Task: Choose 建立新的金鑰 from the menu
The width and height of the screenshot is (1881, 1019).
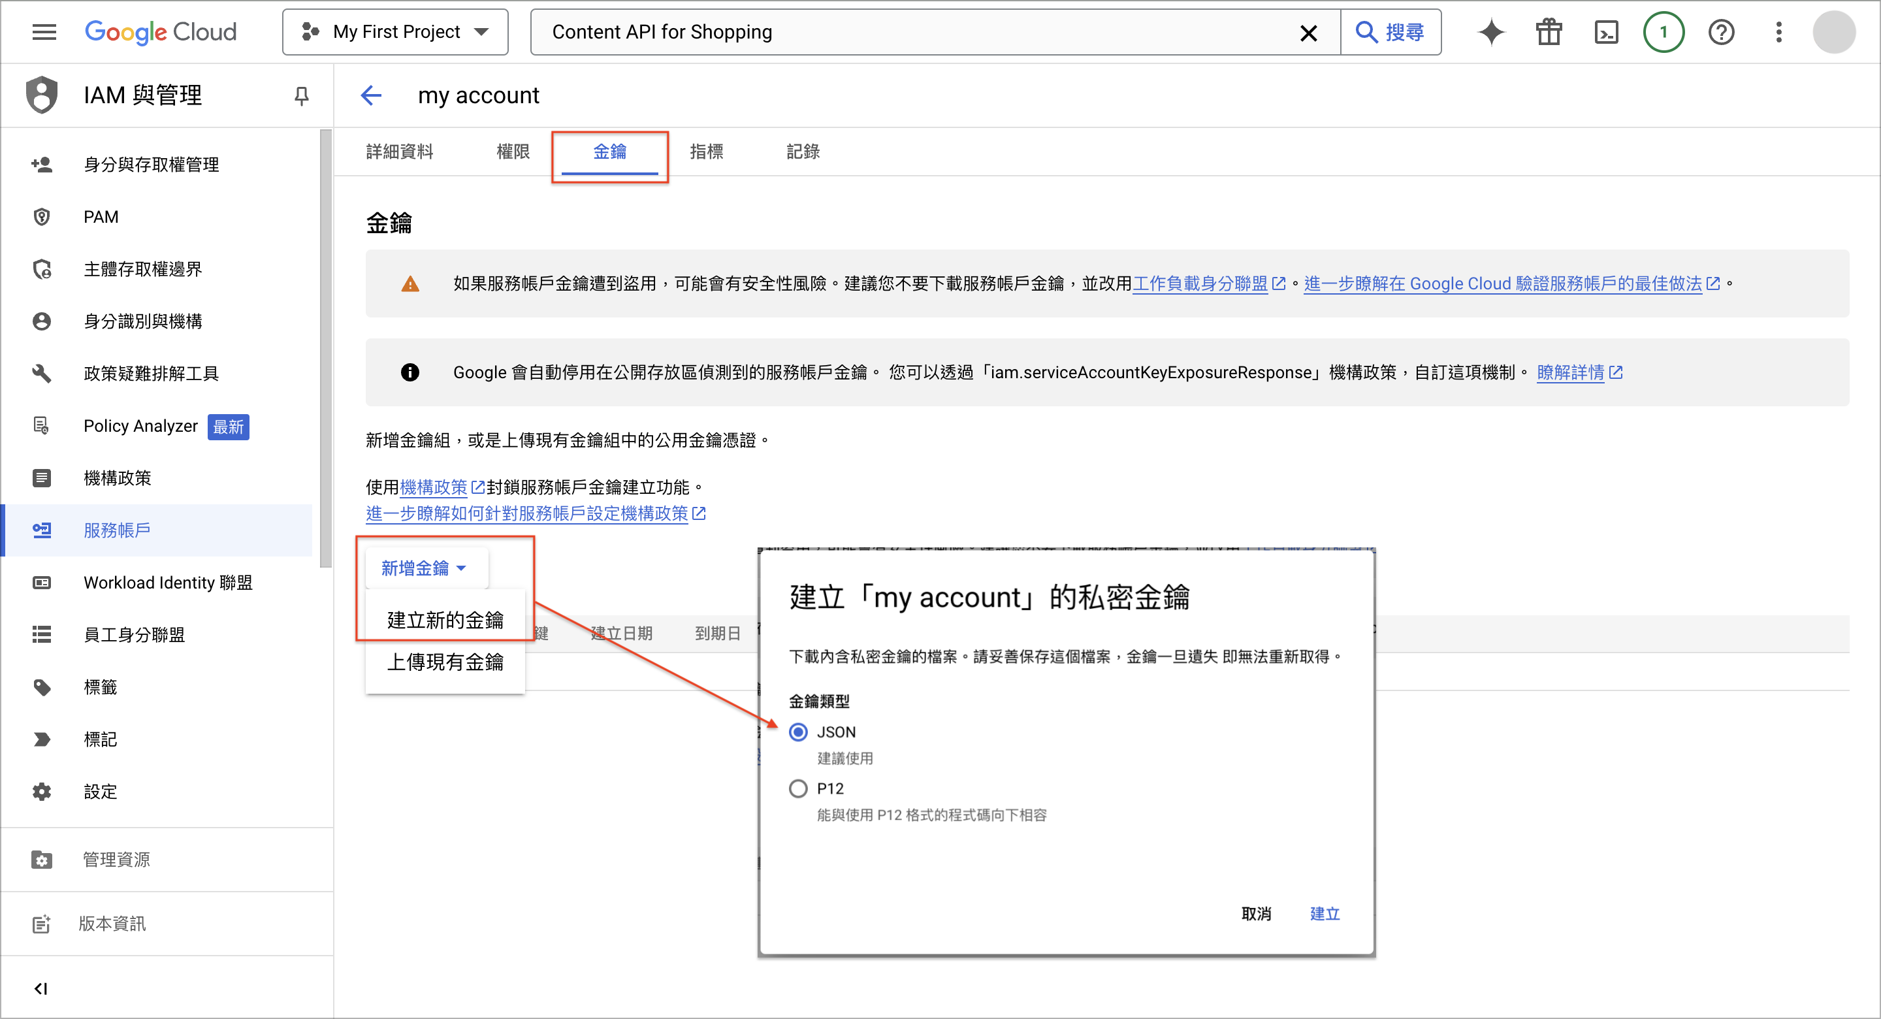Action: coord(445,619)
